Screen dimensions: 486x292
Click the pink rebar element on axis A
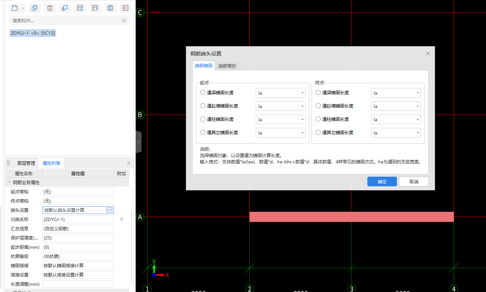pos(351,217)
